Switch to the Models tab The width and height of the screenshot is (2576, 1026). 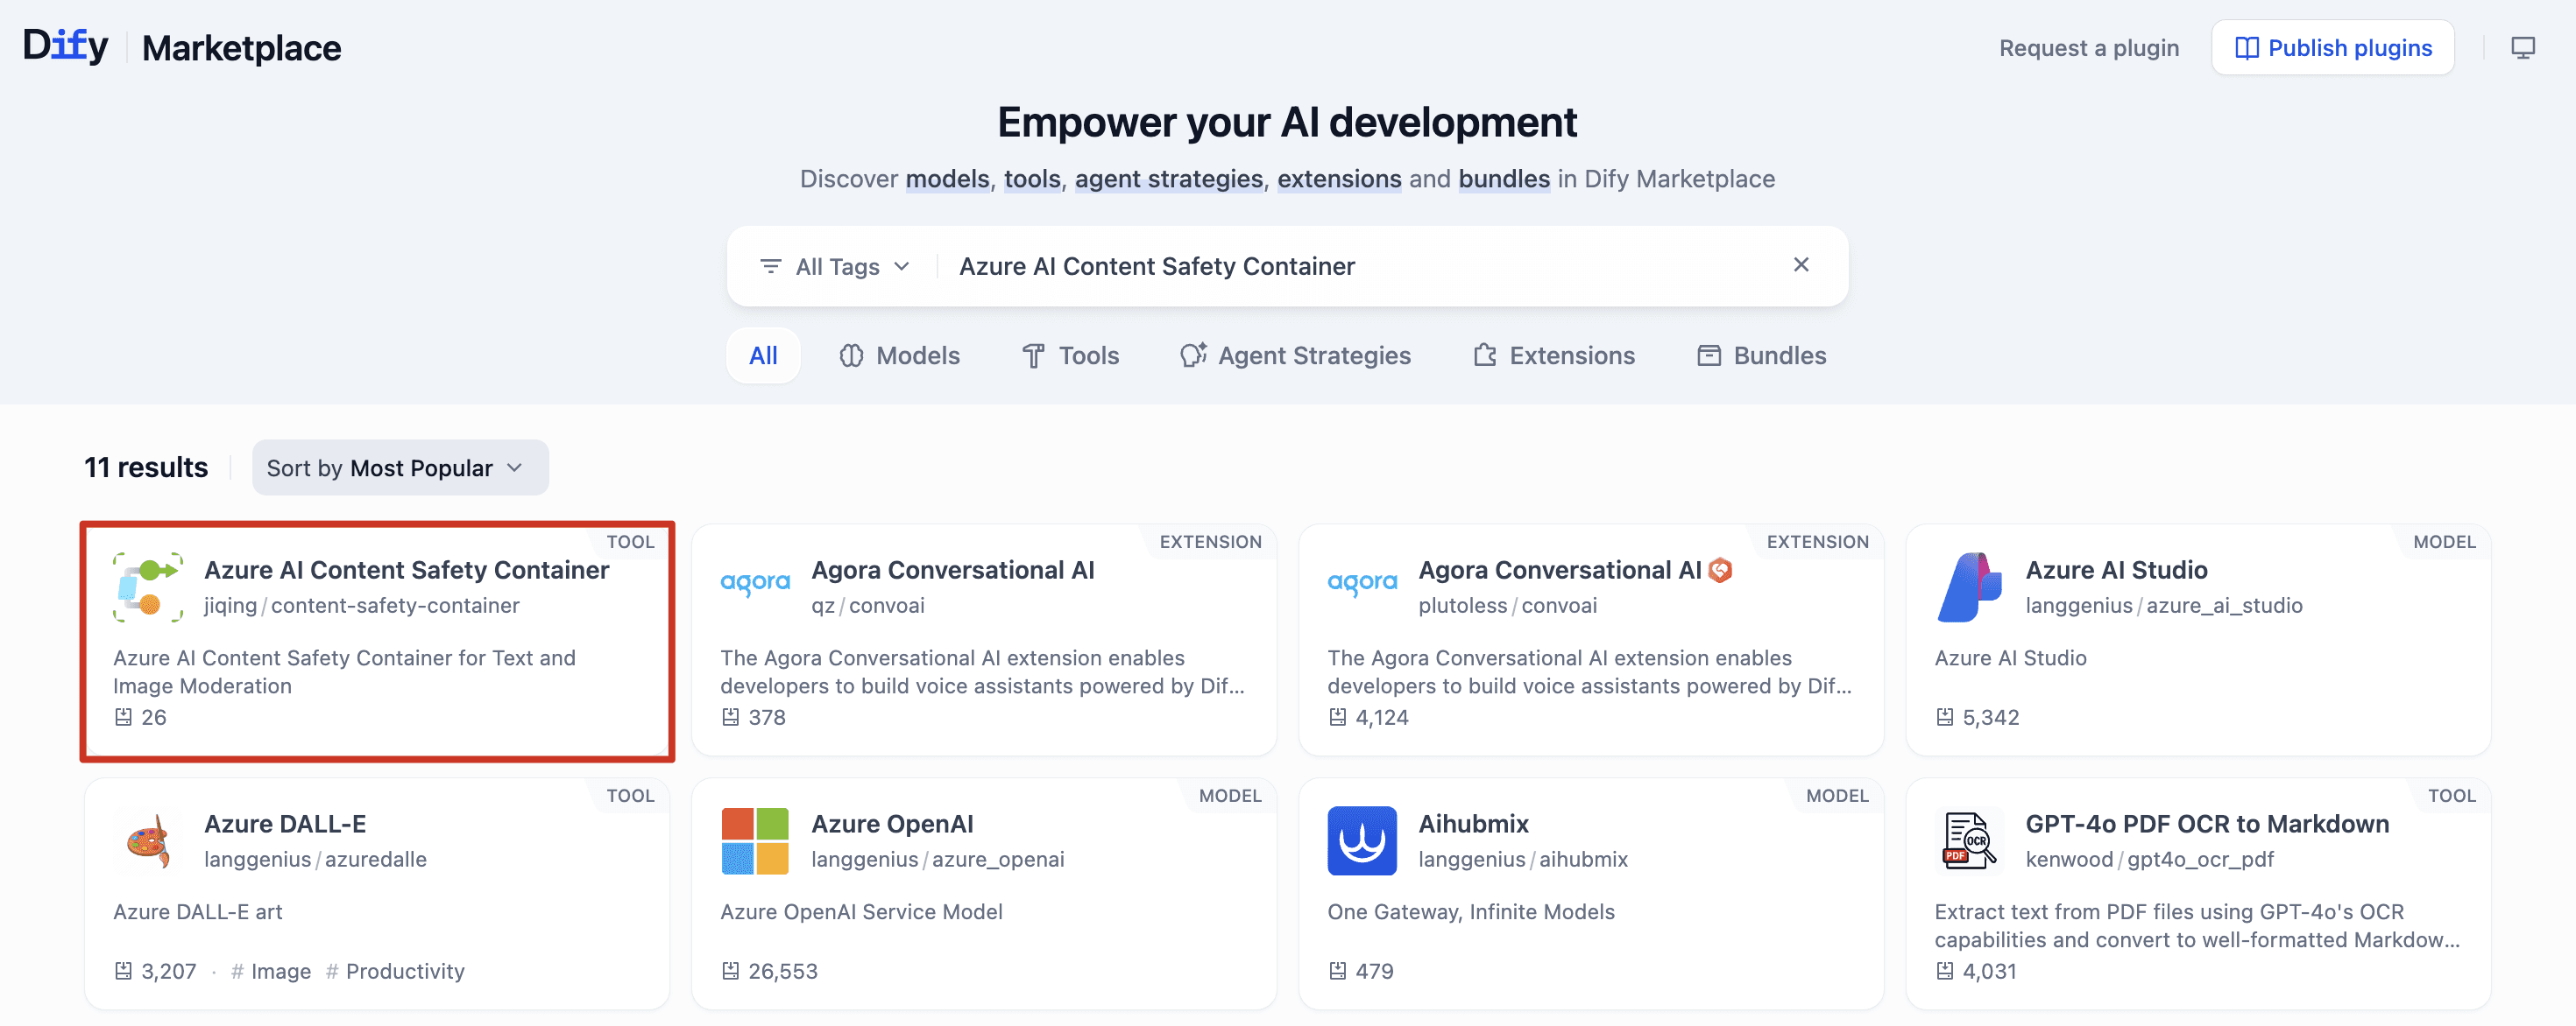tap(899, 355)
